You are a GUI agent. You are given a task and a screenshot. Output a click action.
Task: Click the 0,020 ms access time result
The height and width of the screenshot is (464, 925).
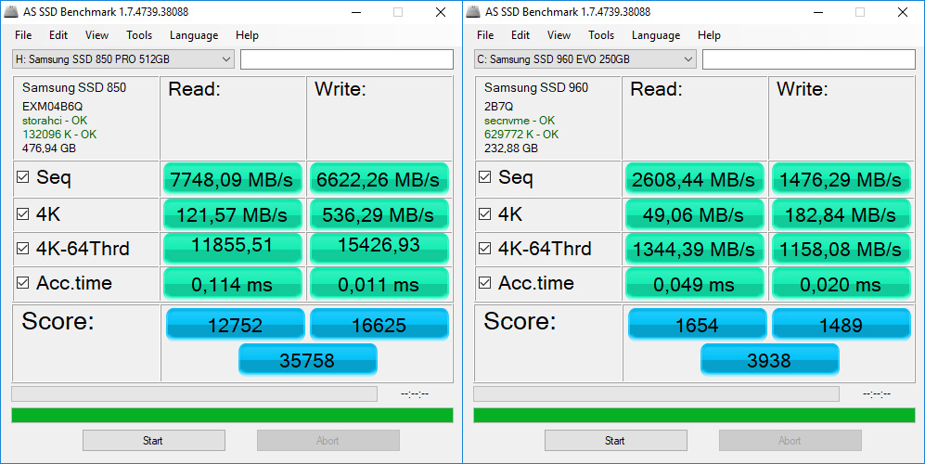coord(841,283)
